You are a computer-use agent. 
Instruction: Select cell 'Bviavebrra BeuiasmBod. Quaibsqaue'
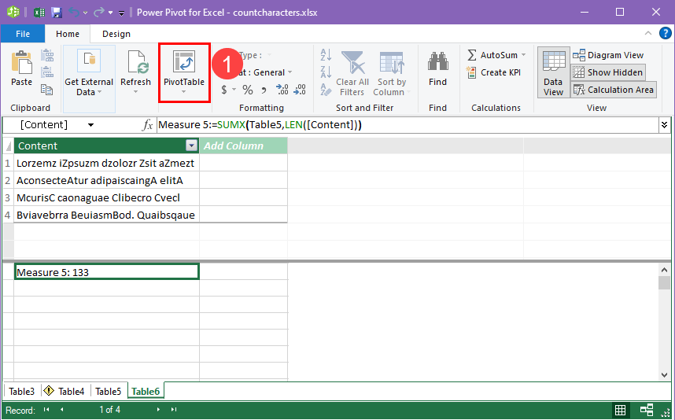pyautogui.click(x=107, y=215)
